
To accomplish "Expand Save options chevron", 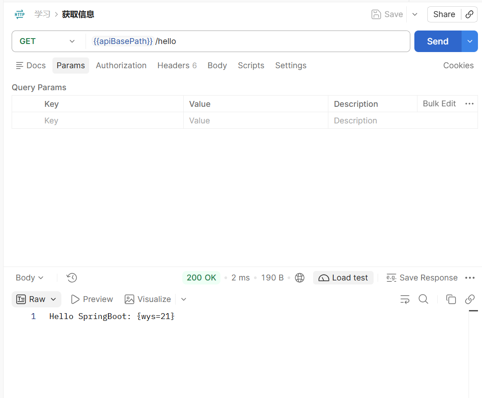I will [415, 14].
